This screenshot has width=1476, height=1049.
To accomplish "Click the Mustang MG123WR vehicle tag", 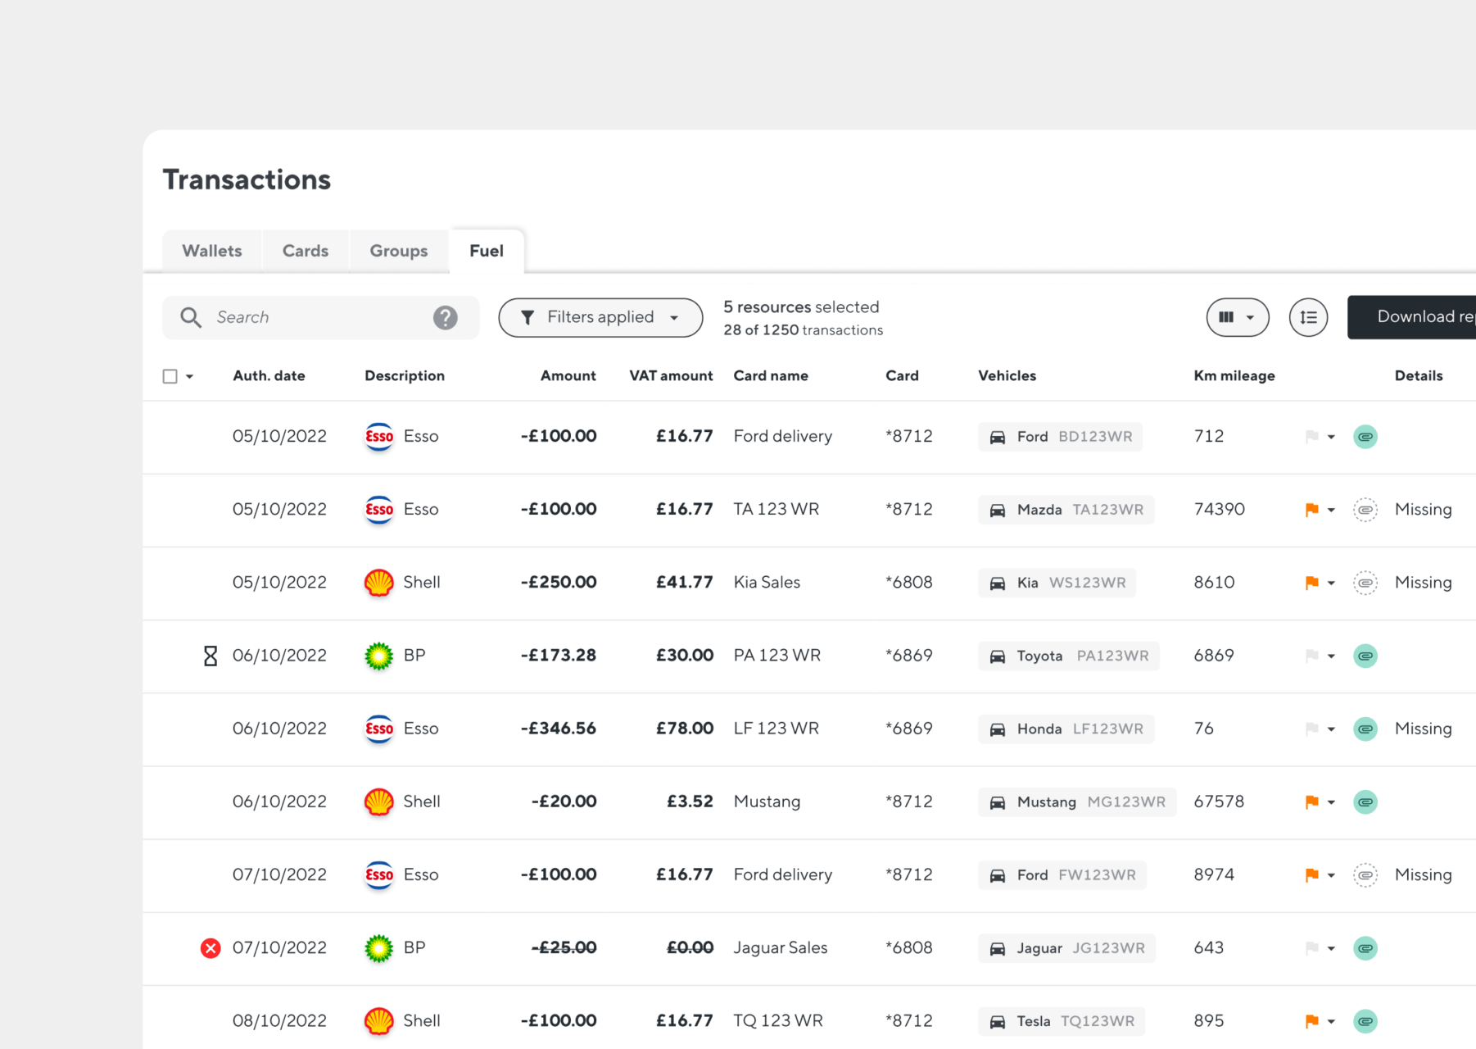I will point(1077,802).
